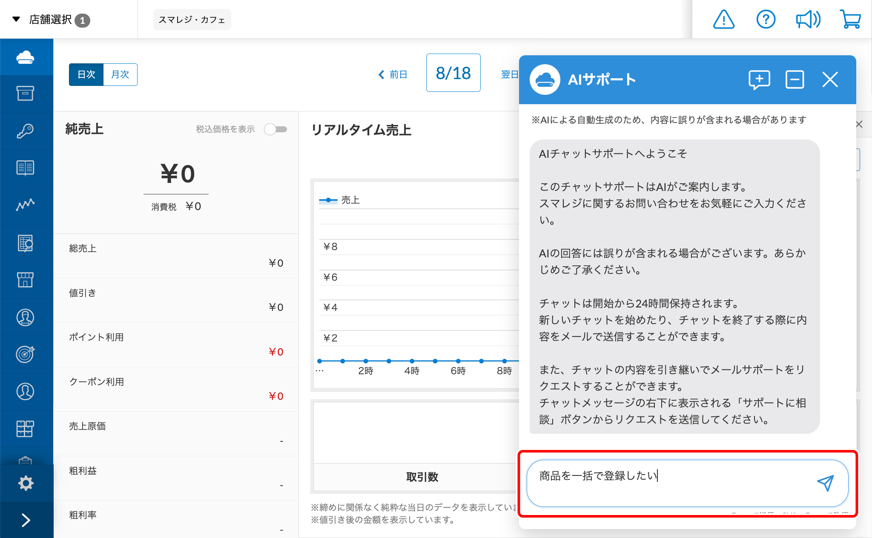Go to 翌日 next day
The image size is (872, 538).
[510, 74]
